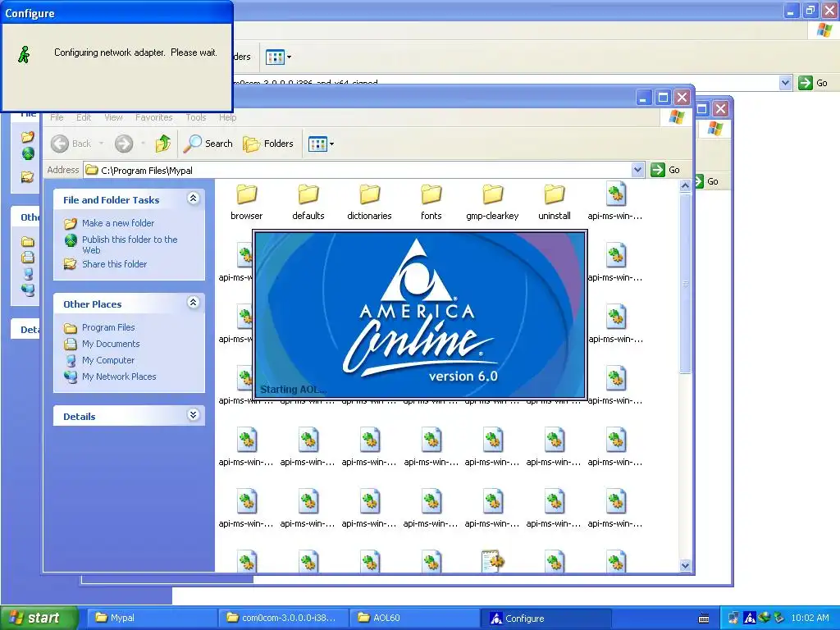Viewport: 840px width, 630px height.
Task: Open address dropdown in com0com back window
Action: [785, 83]
